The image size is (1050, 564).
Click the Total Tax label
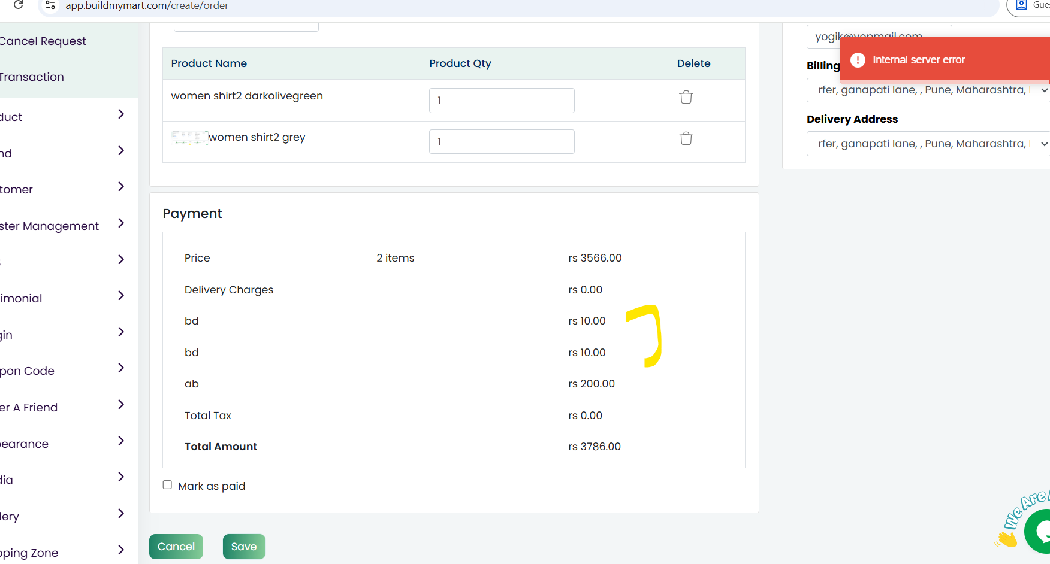coord(208,416)
